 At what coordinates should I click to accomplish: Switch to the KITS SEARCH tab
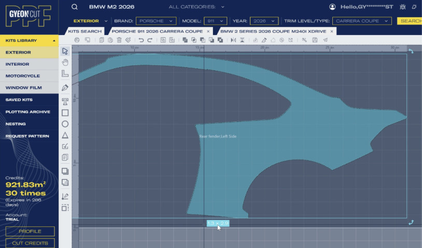tap(85, 32)
